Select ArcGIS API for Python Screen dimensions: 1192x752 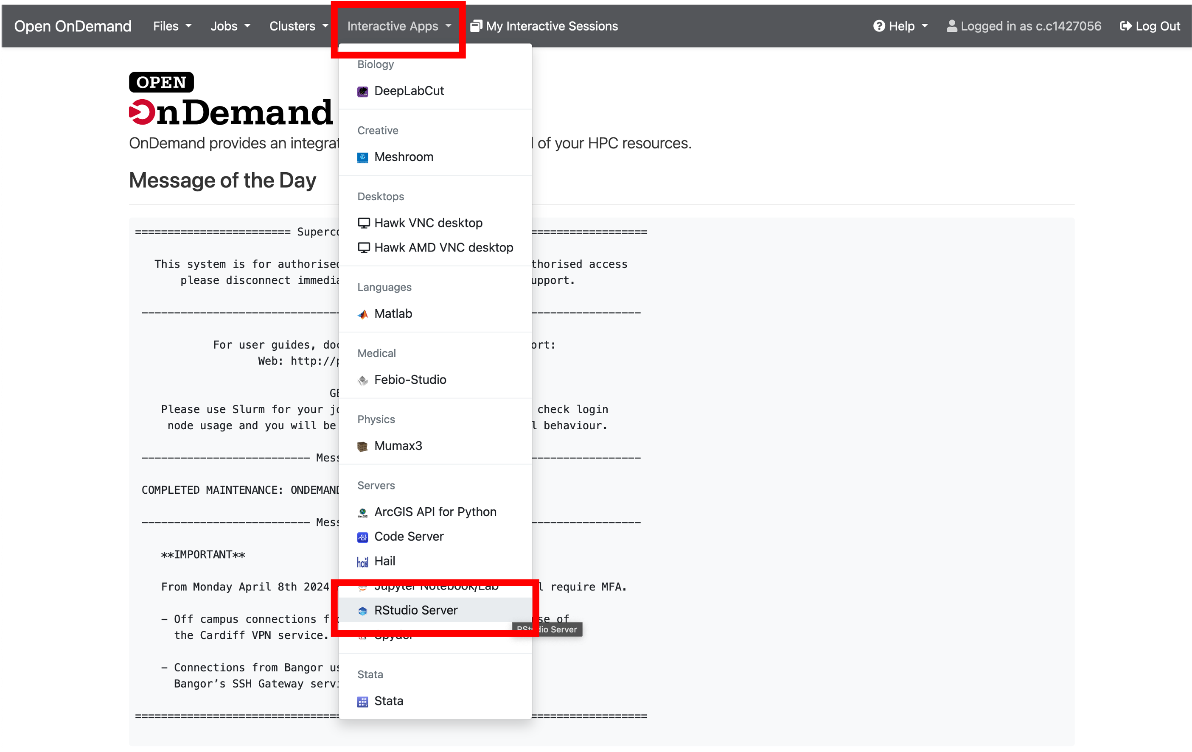pos(435,512)
